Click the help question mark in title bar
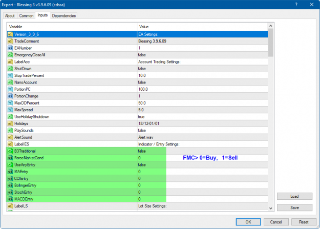This screenshot has height=229, width=320. [296, 5]
